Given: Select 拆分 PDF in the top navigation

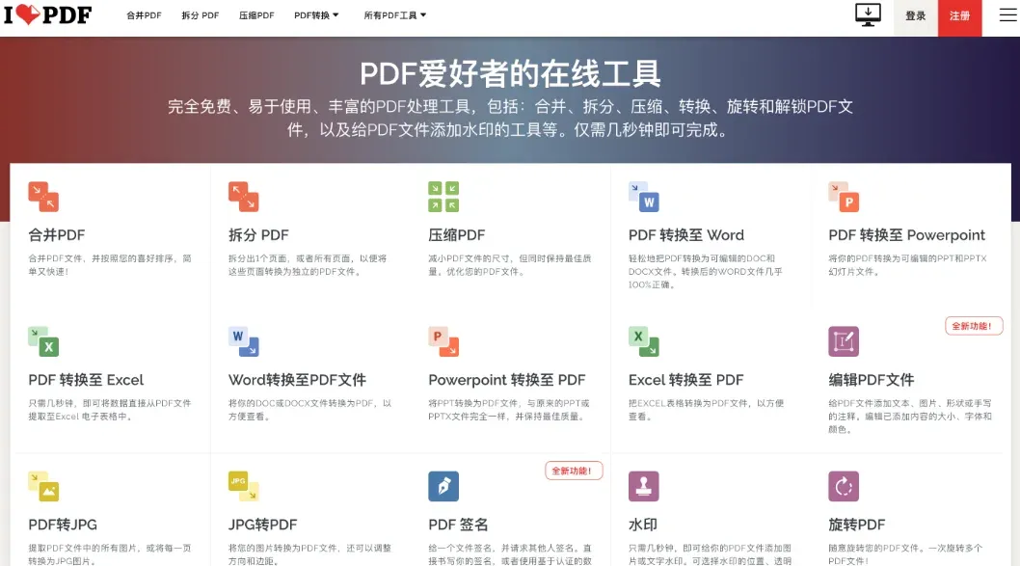Looking at the screenshot, I should tap(201, 15).
